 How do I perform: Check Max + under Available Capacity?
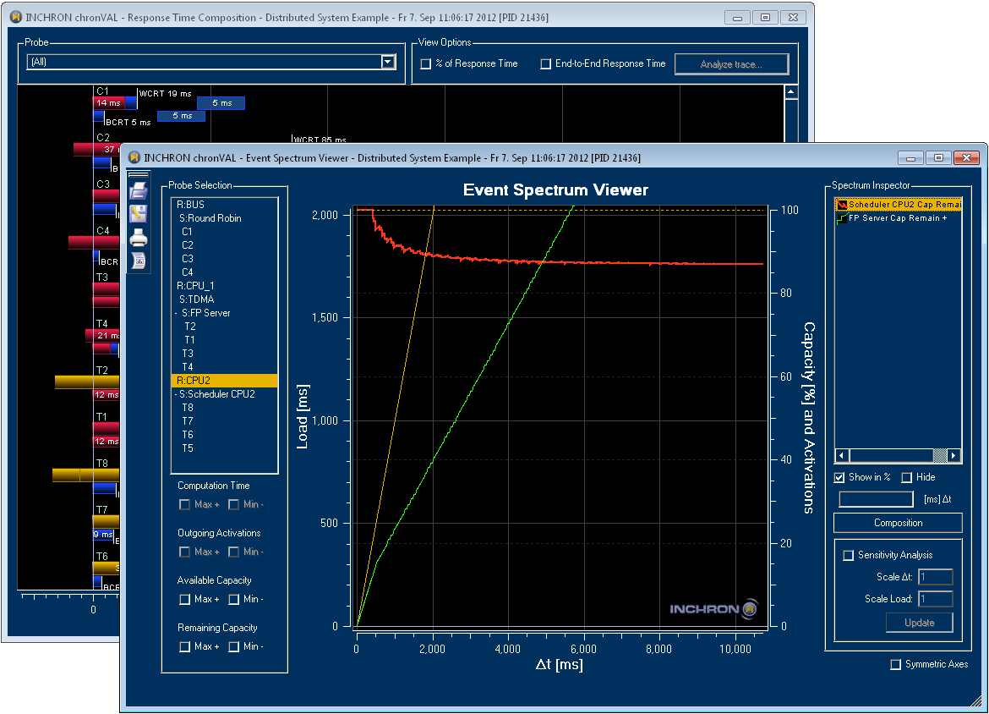[185, 599]
